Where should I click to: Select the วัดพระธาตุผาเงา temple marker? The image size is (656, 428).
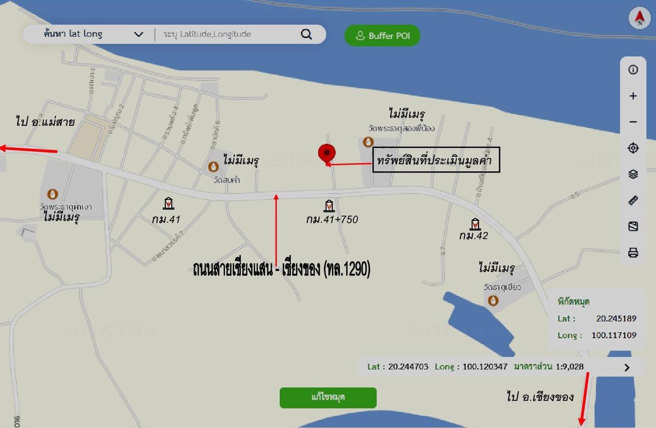52,194
